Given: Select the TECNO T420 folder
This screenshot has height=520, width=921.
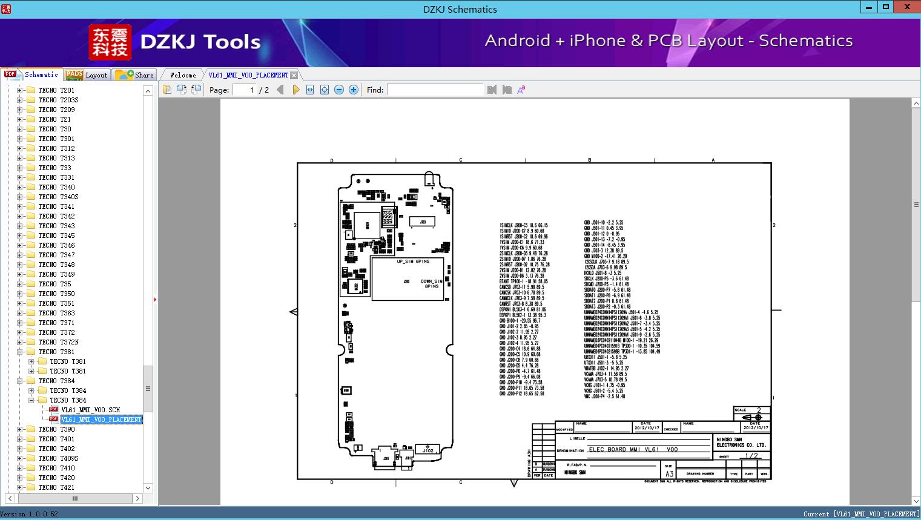Looking at the screenshot, I should tap(56, 478).
